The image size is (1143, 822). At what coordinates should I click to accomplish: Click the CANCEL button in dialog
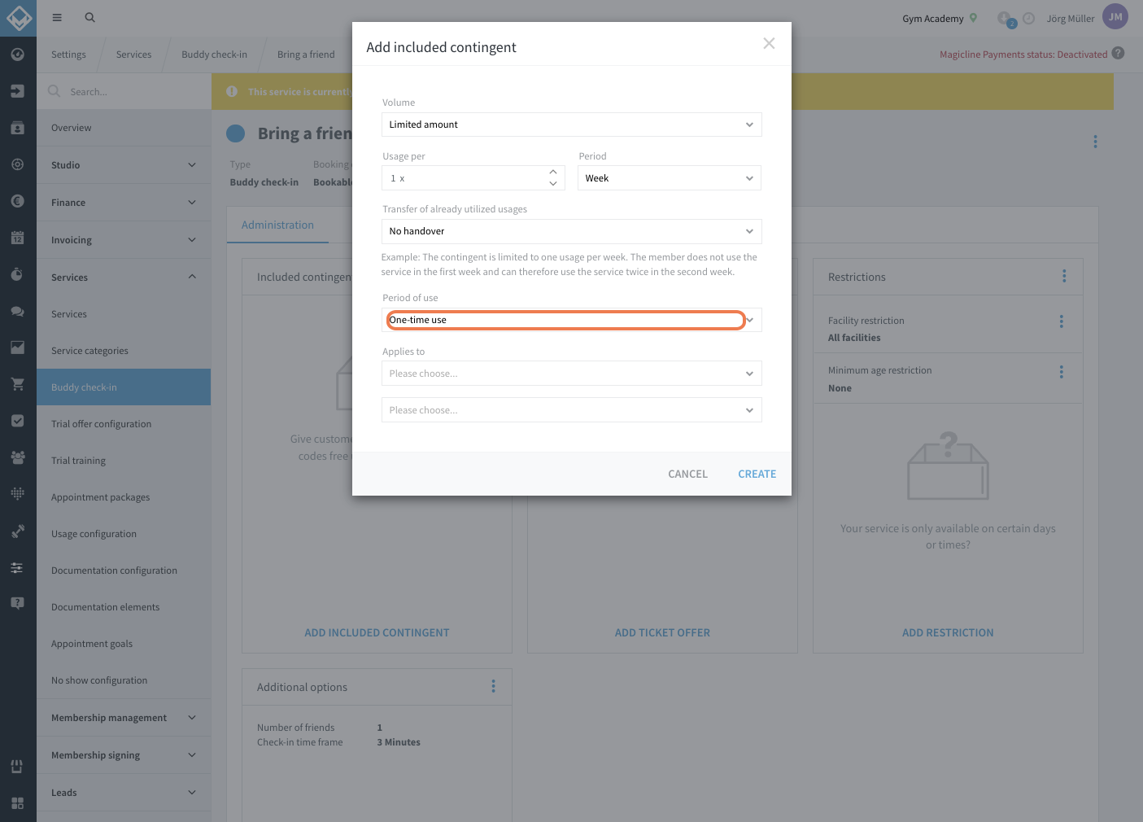687,474
